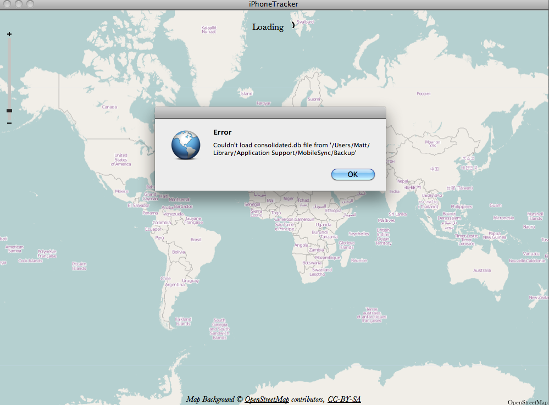The width and height of the screenshot is (549, 405).
Task: Click the error dialog title bar
Action: 270,113
